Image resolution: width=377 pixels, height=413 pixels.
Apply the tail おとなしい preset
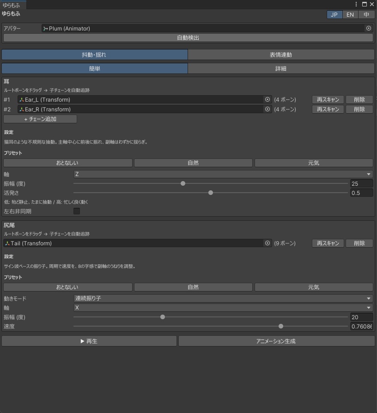click(x=68, y=287)
